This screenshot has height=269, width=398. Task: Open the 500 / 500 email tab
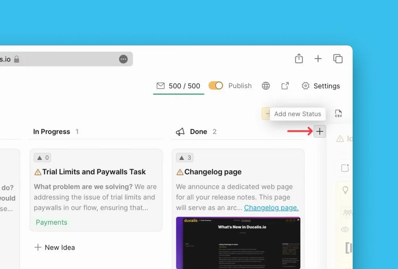179,86
